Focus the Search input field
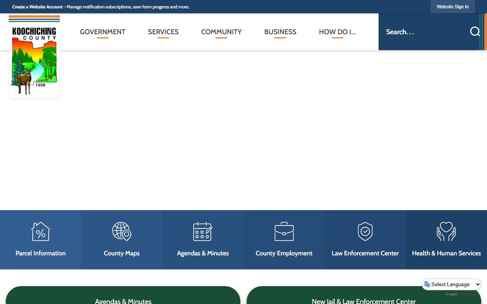Screen dimensions: 487x304 point(424,32)
